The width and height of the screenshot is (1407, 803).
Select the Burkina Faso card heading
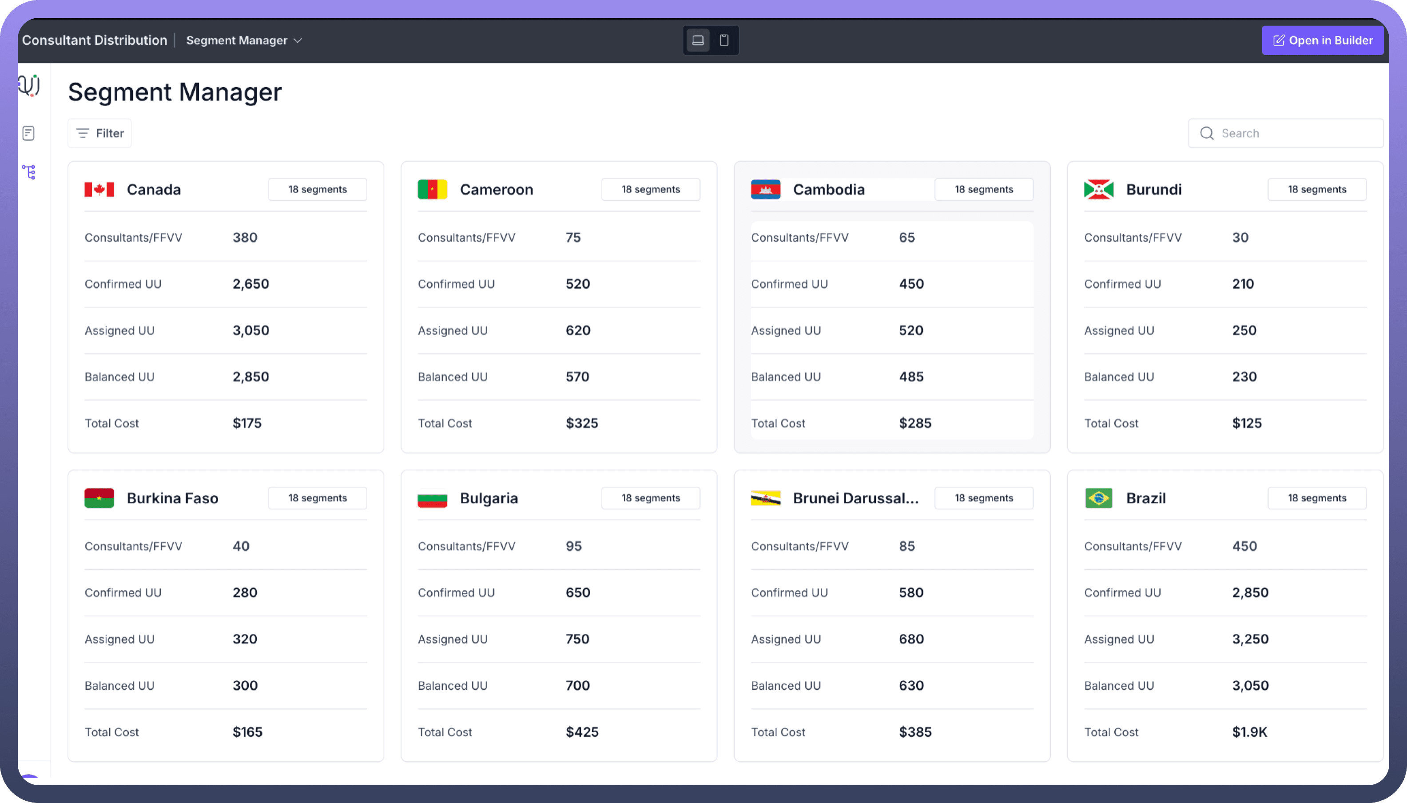coord(173,498)
